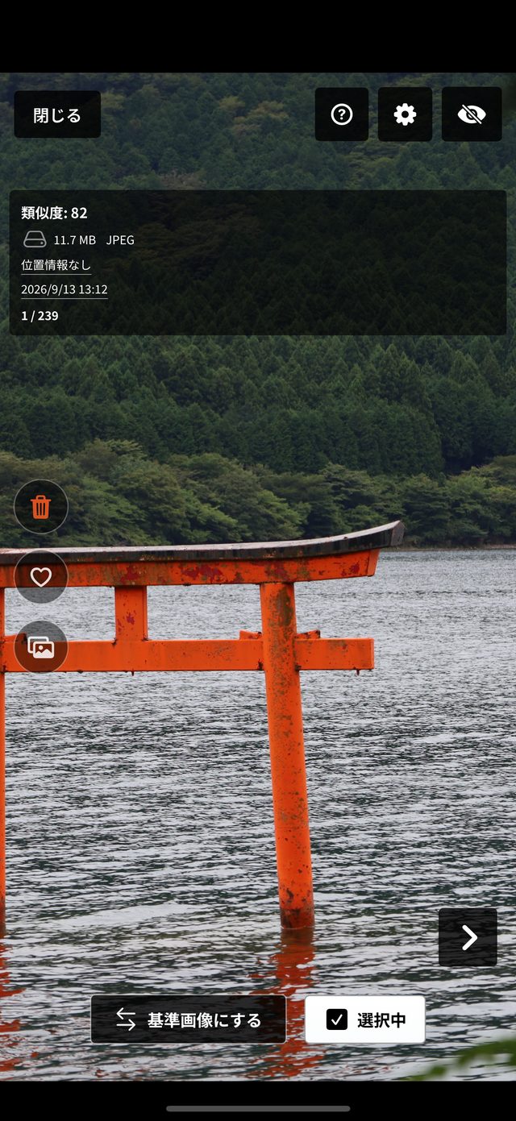516x1121 pixels.
Task: Delete photo with the orange trash icon
Action: click(41, 507)
